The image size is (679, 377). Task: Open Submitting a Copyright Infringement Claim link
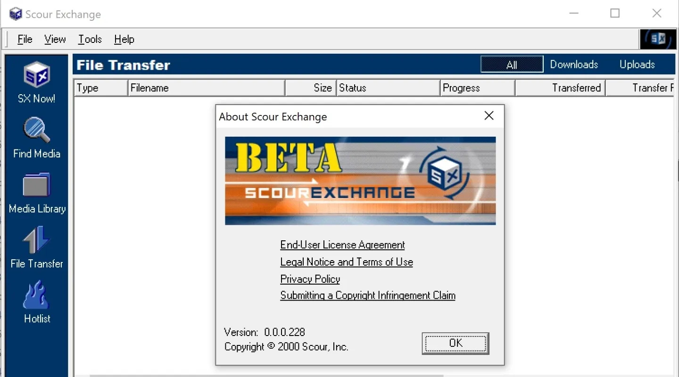point(368,295)
